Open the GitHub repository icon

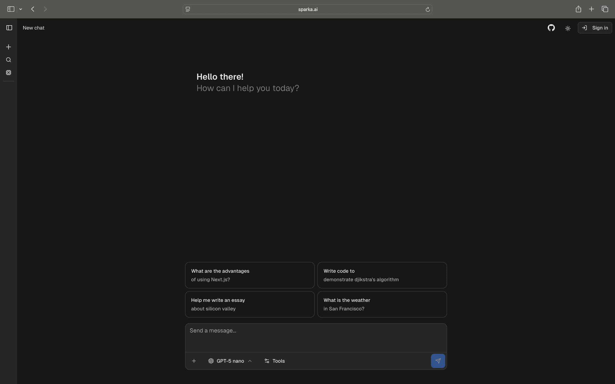pos(551,28)
